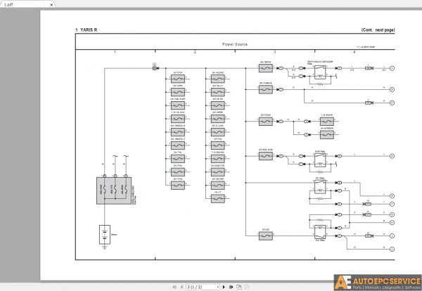Click the "1 YARIS R" heading

point(86,30)
